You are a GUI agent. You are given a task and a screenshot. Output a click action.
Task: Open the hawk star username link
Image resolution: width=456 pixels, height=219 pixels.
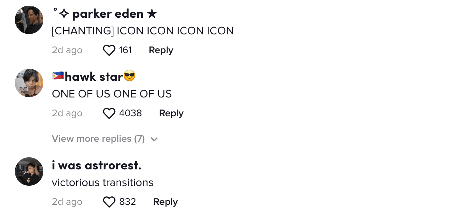94,76
